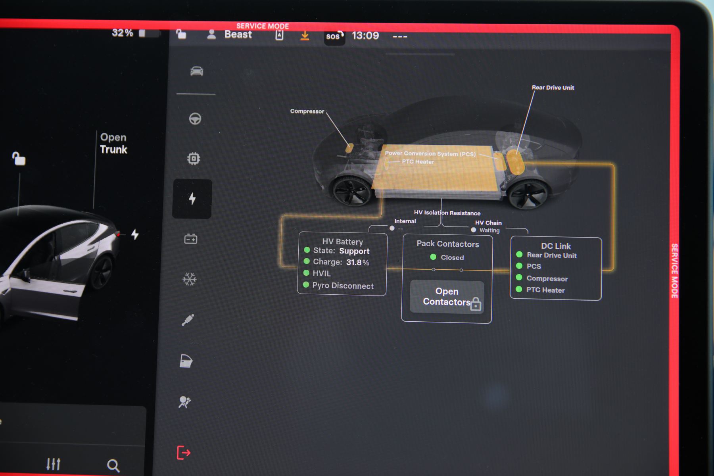This screenshot has width=714, height=476.
Task: Click the software download arrow icon
Action: 305,36
